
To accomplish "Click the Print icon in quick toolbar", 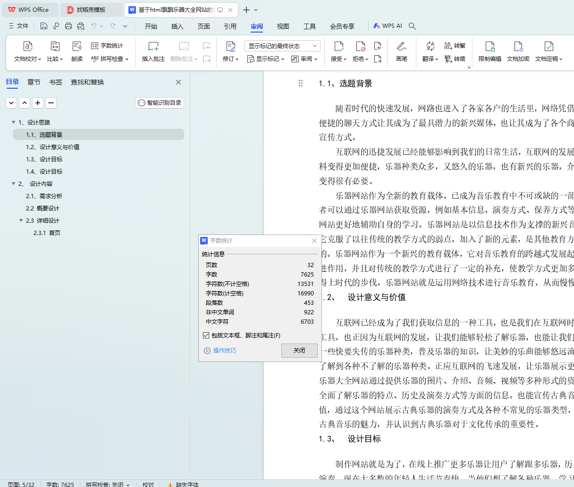I will [x=68, y=26].
